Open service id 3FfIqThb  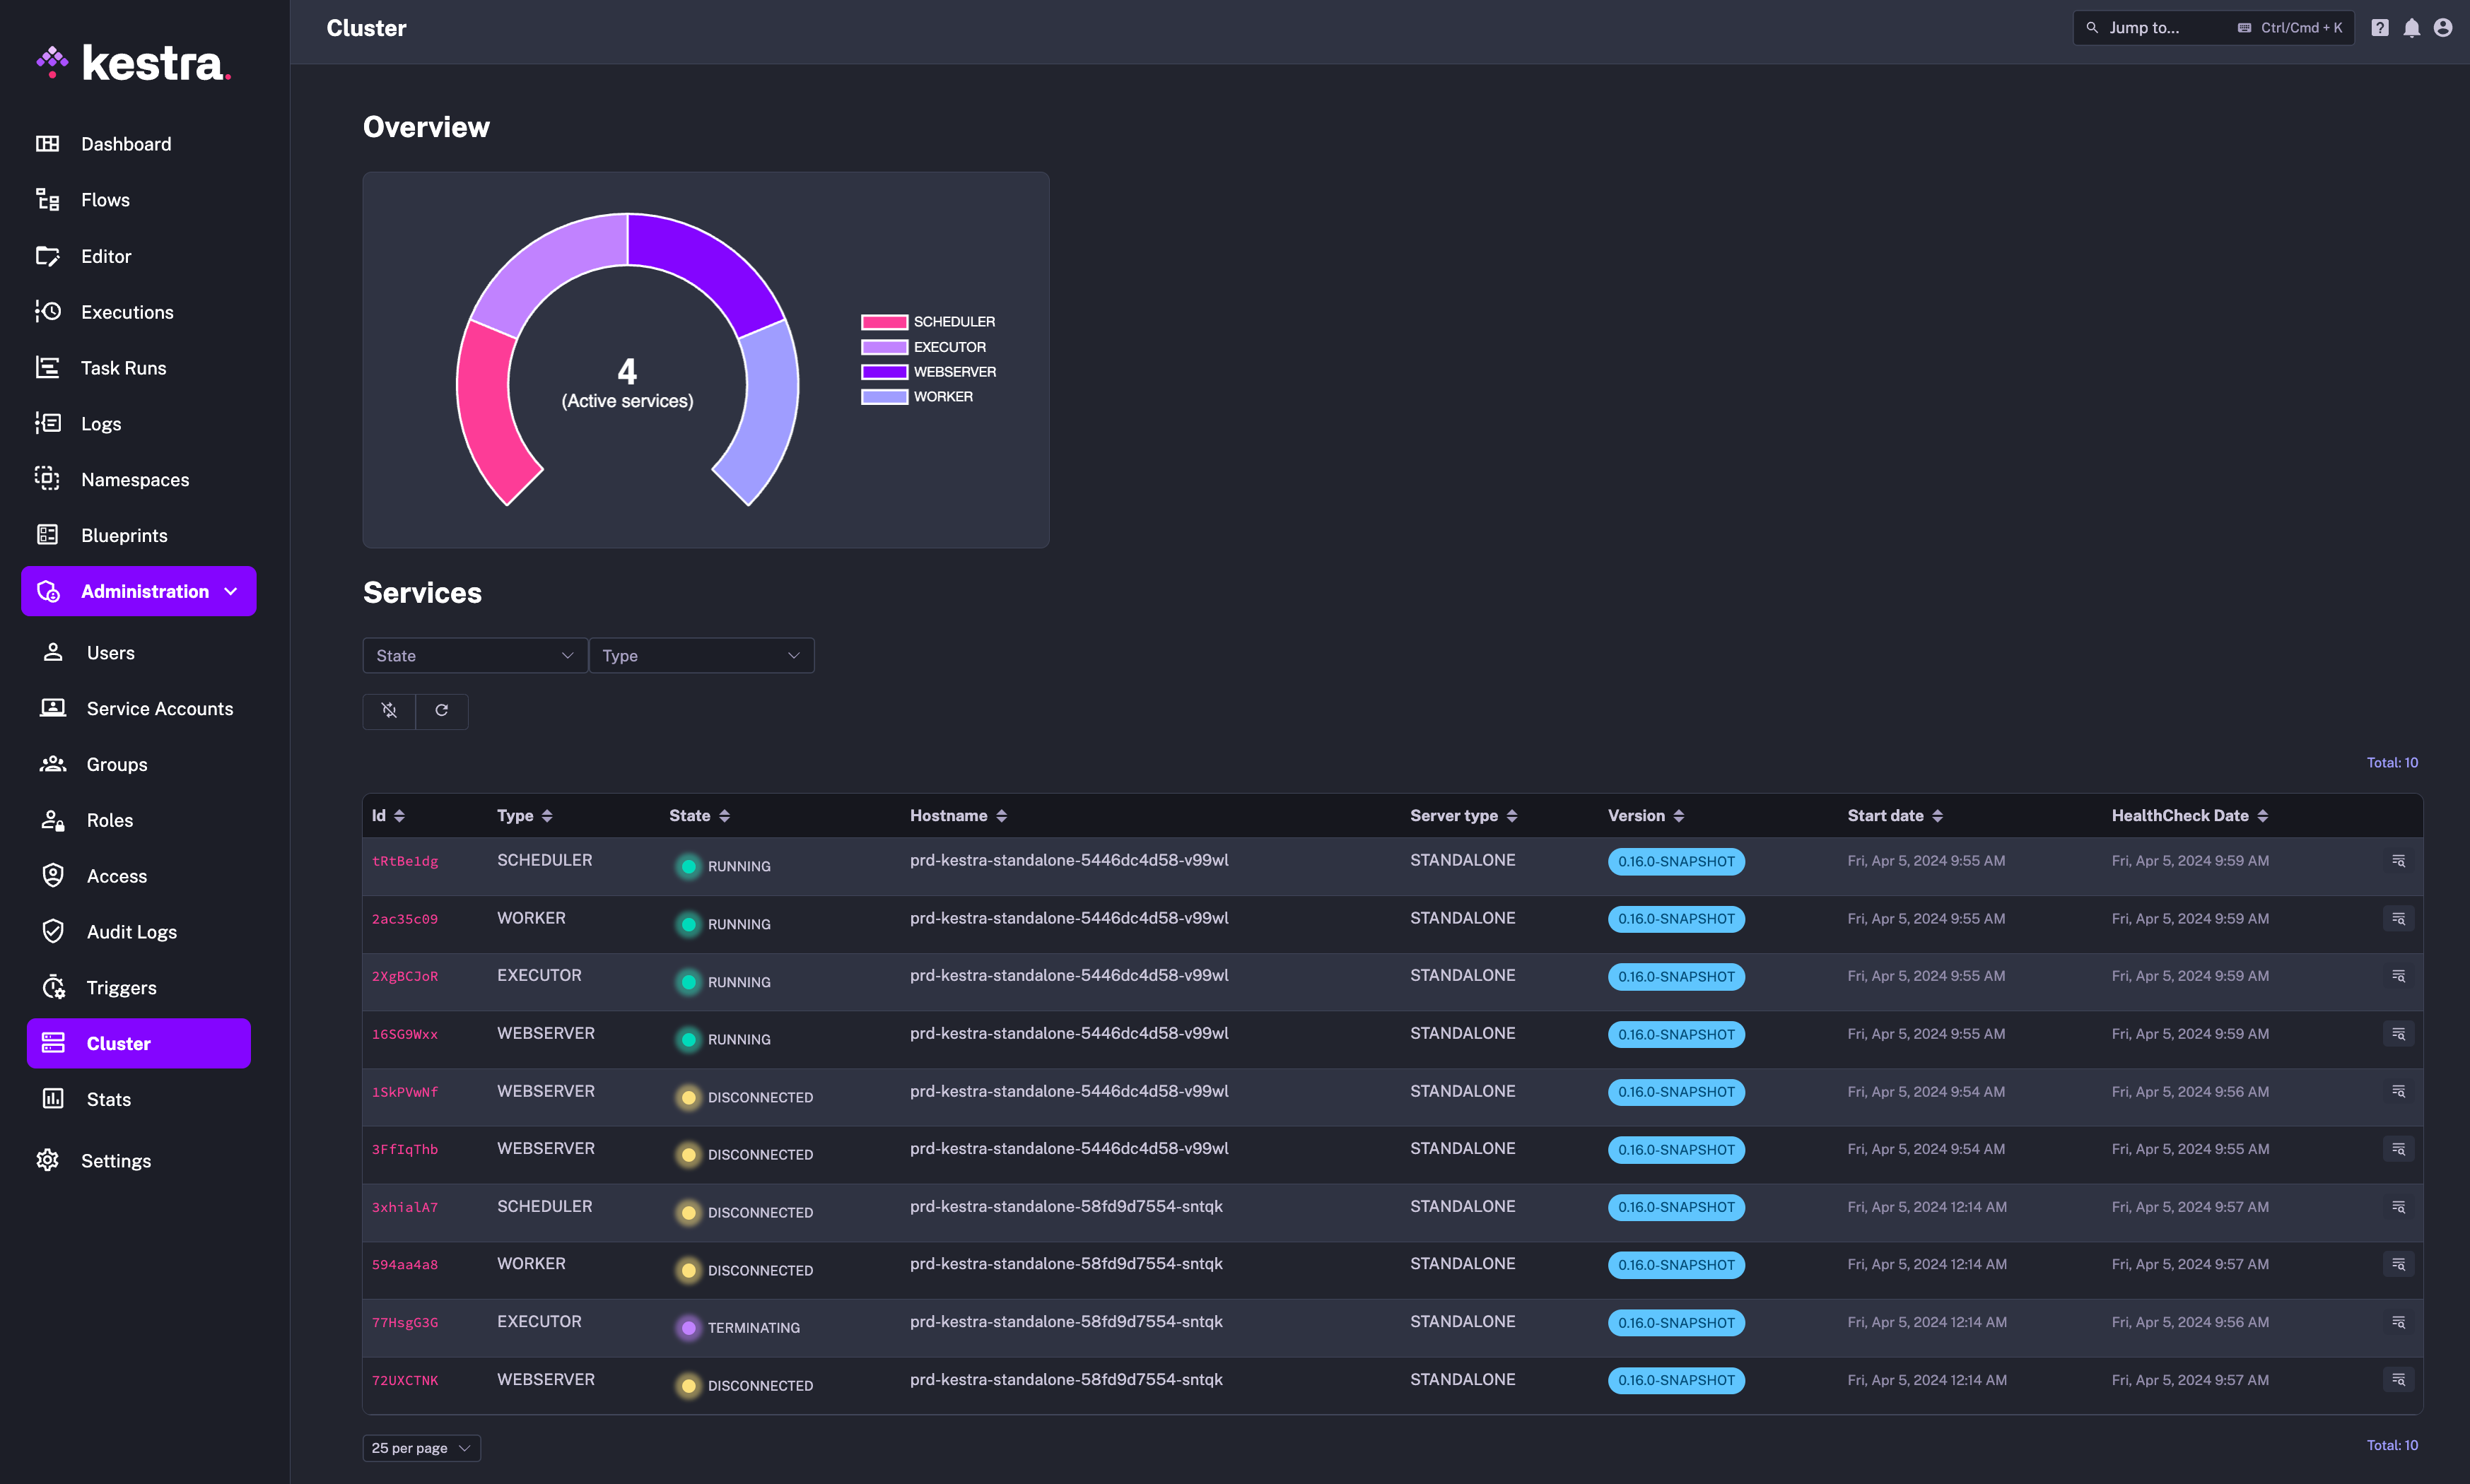(x=405, y=1149)
